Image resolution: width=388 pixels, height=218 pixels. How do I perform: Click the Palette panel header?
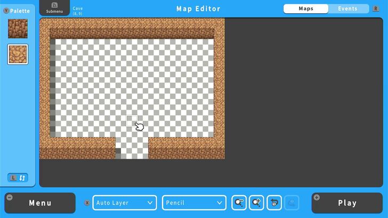point(20,11)
